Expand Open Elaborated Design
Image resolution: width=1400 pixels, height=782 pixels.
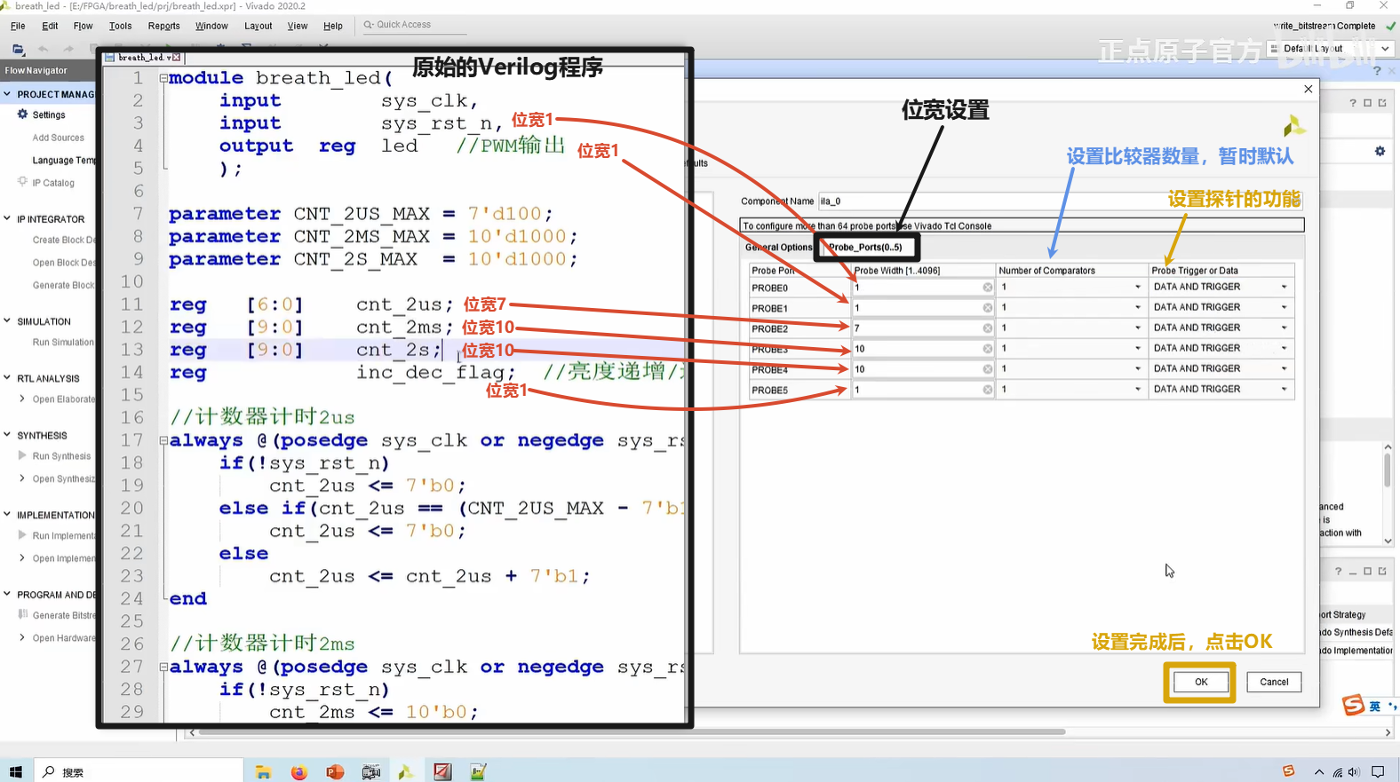[22, 399]
